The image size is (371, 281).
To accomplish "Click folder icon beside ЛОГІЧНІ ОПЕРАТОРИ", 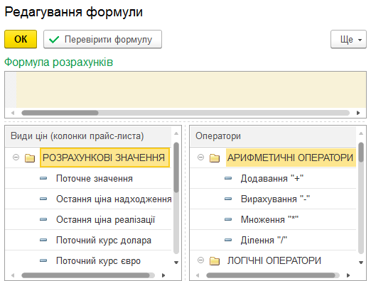I will click(215, 261).
